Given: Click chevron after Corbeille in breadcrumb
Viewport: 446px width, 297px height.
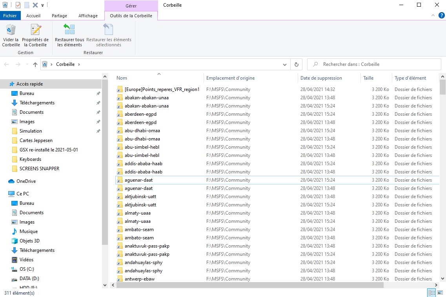Looking at the screenshot, I should 79,64.
